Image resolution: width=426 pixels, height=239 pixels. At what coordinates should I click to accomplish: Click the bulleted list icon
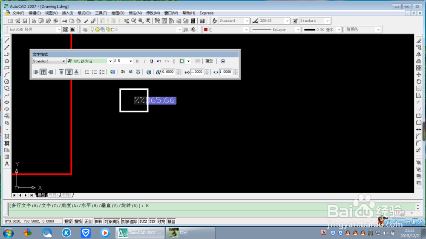94,72
